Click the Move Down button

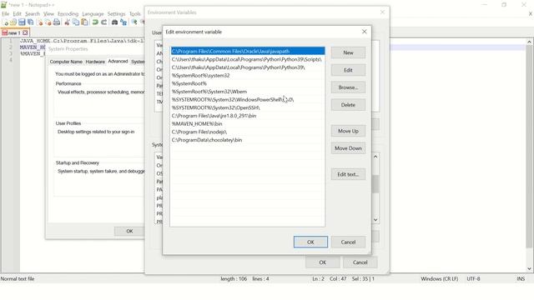click(x=348, y=148)
